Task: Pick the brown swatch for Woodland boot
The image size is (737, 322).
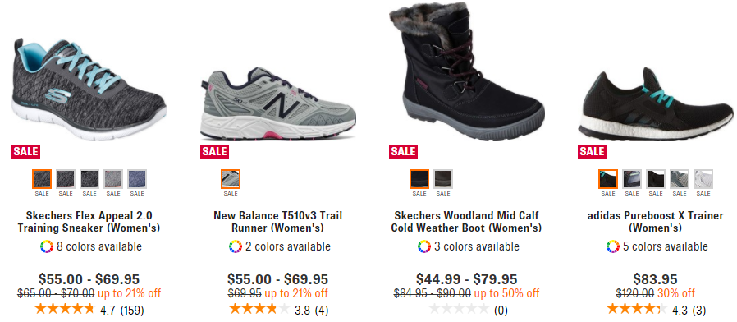Action: click(443, 179)
